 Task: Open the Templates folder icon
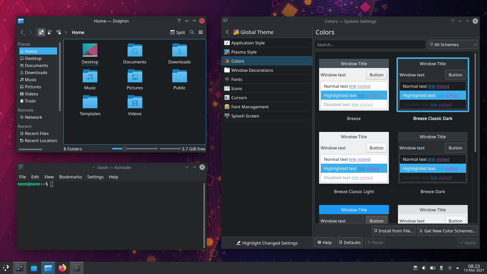(x=90, y=102)
